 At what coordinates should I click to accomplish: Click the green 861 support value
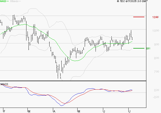tap(148, 48)
